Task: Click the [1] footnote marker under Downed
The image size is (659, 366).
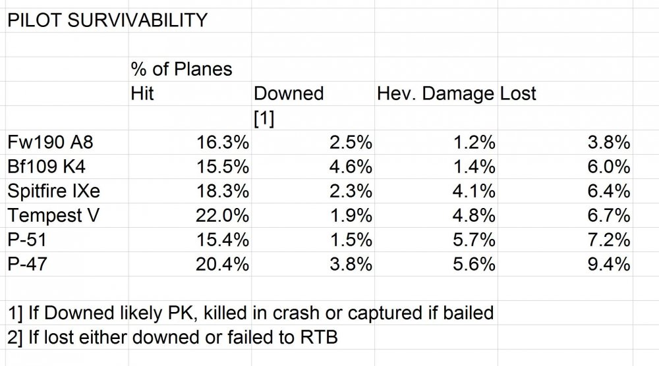Action: pyautogui.click(x=266, y=117)
